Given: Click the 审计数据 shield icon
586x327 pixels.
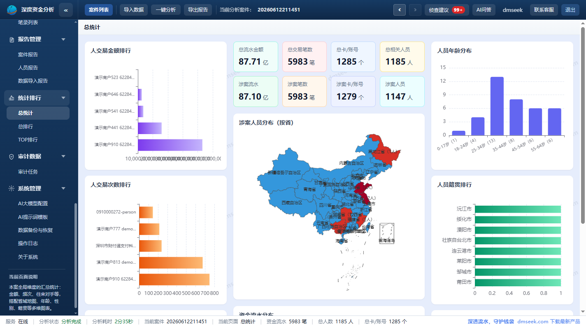Looking at the screenshot, I should 12,157.
